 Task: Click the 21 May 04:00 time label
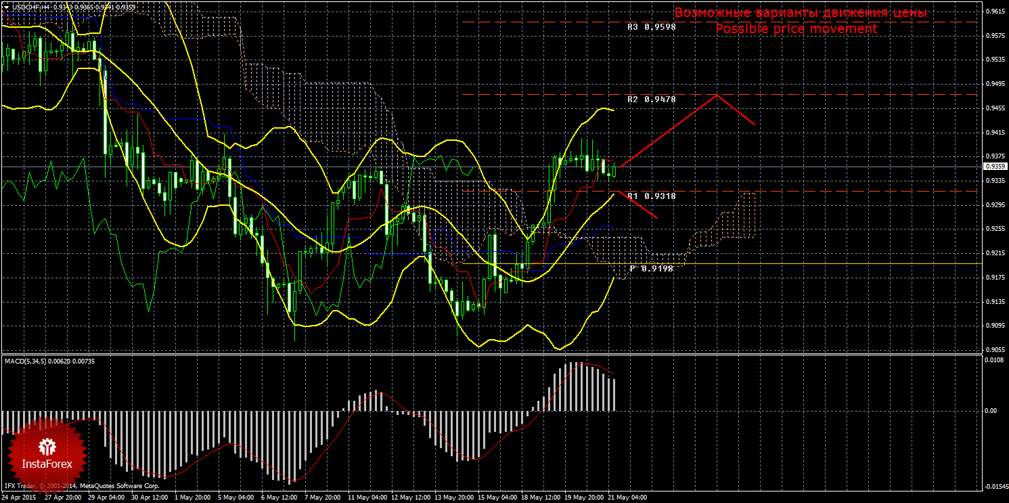point(627,498)
